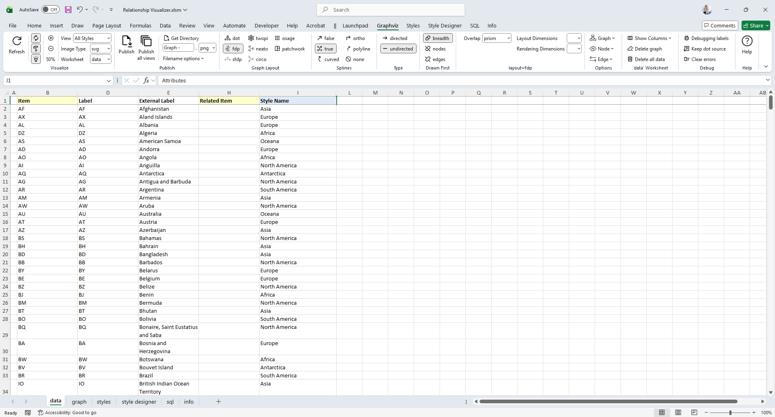This screenshot has width=775, height=417.
Task: Click the Share button
Action: tap(756, 25)
